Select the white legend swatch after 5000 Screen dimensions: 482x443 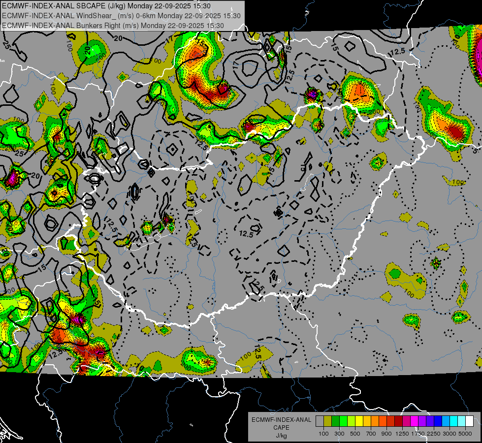tap(469, 421)
